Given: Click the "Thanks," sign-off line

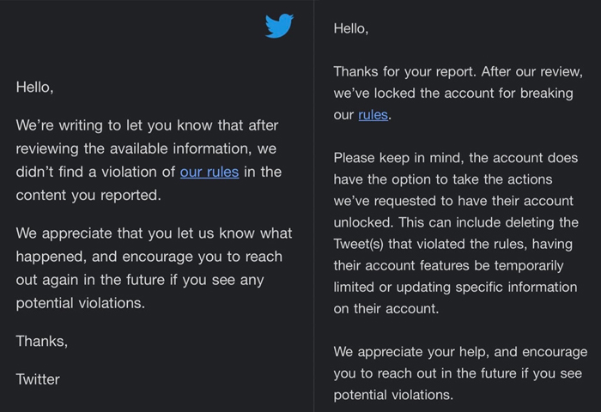Looking at the screenshot, I should (x=41, y=341).
